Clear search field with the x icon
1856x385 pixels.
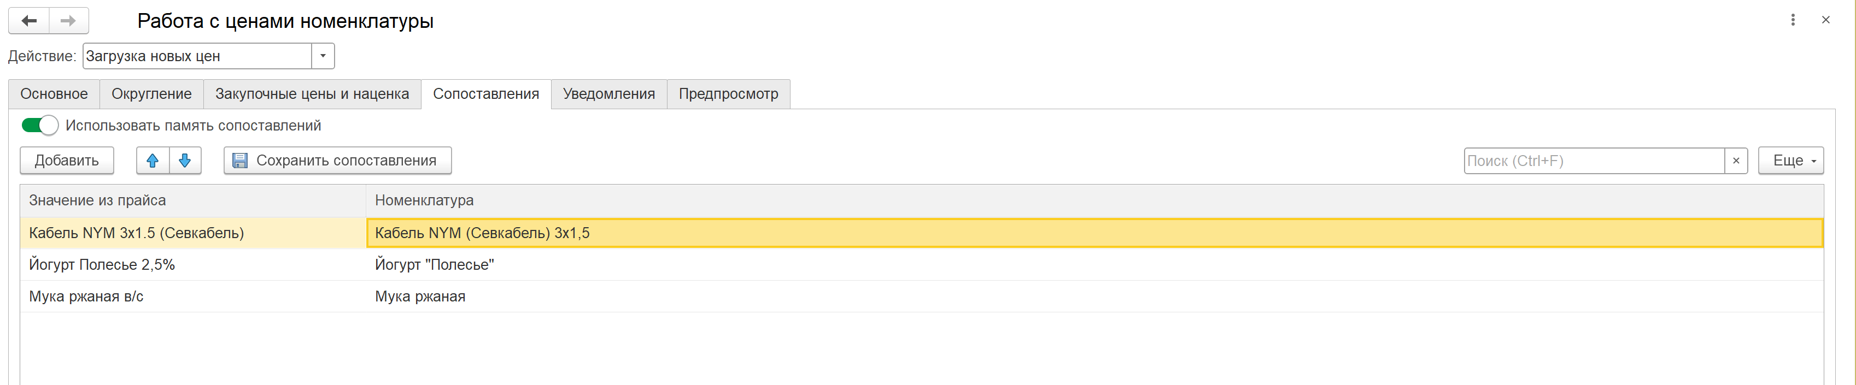coord(1736,161)
